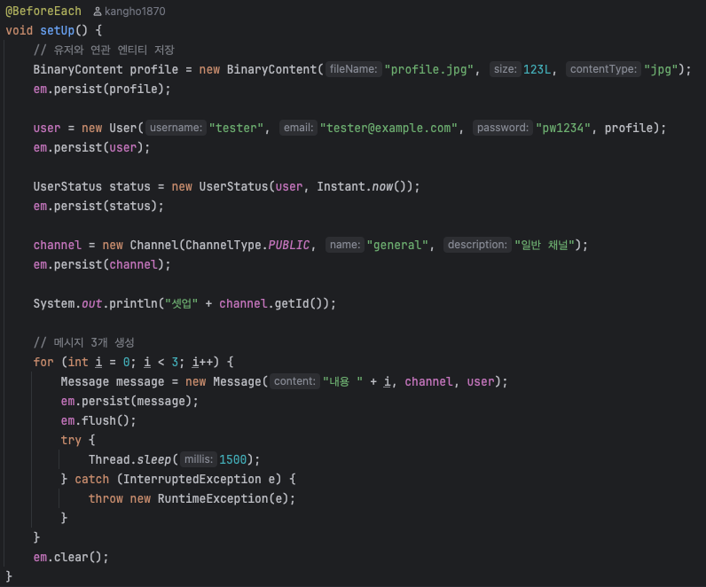
Task: Click the "pw1234" string literal
Action: pos(563,128)
